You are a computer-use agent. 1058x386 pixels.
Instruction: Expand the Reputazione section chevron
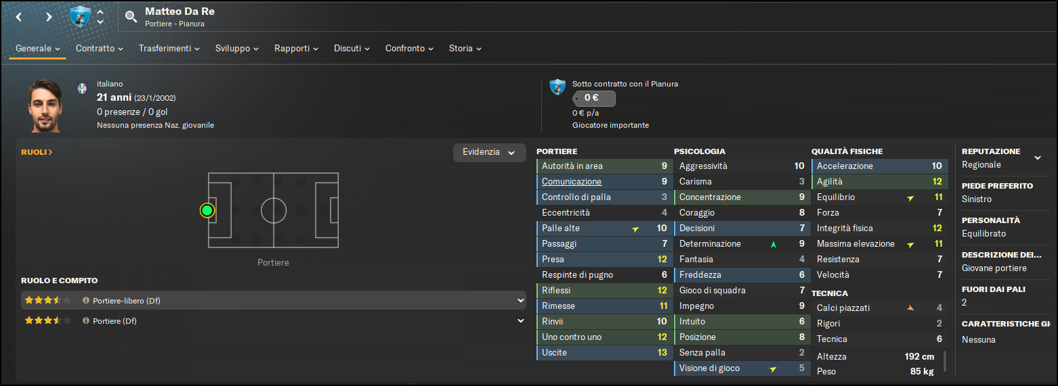1037,158
